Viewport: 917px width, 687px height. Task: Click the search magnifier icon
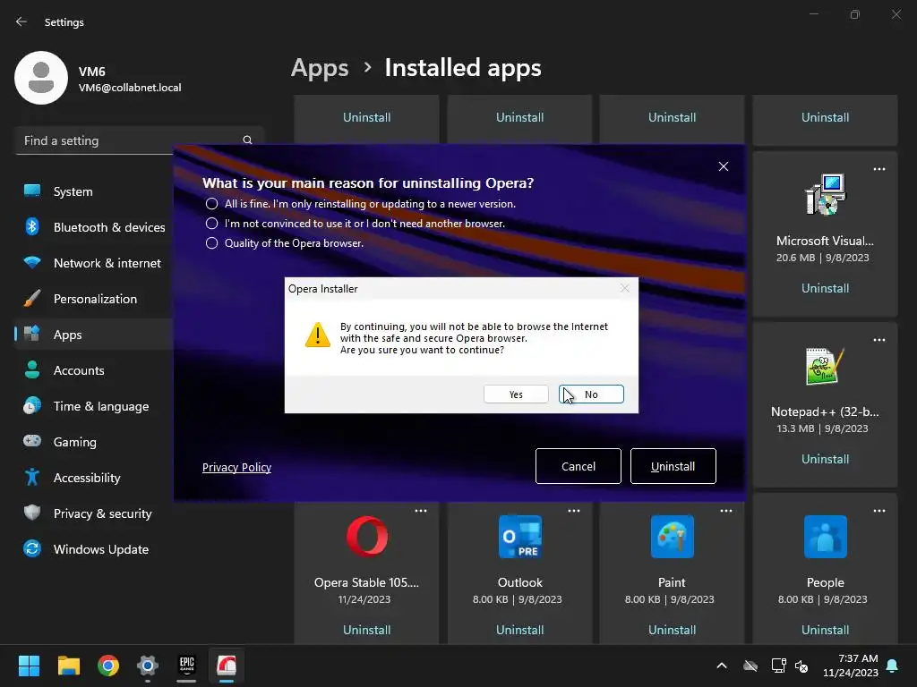pos(247,140)
